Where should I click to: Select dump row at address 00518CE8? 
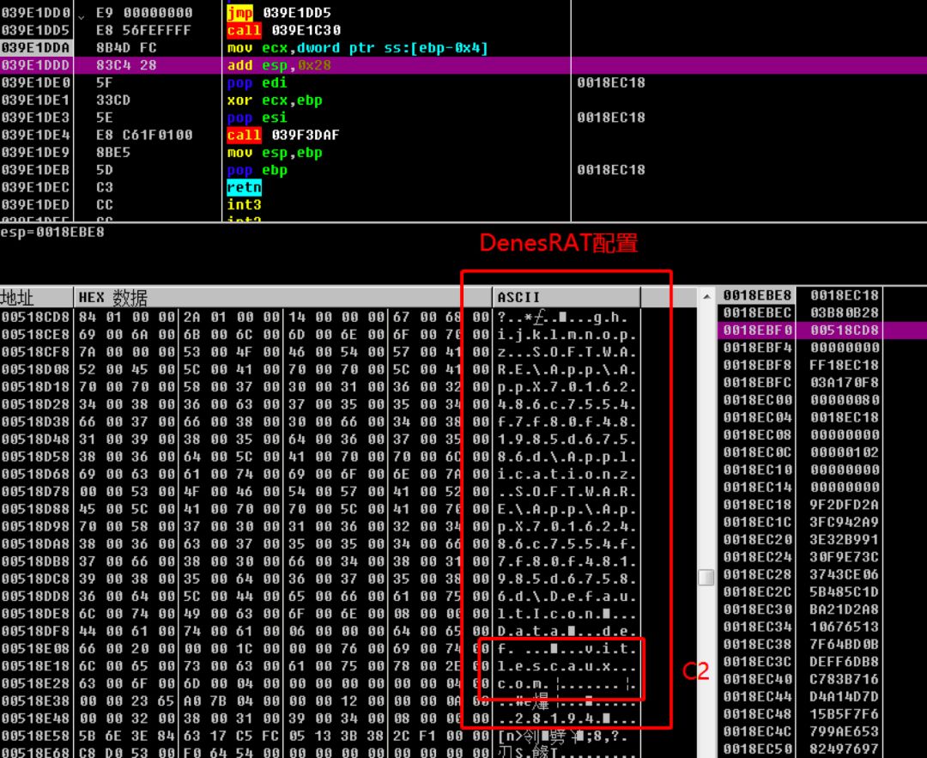coord(319,335)
